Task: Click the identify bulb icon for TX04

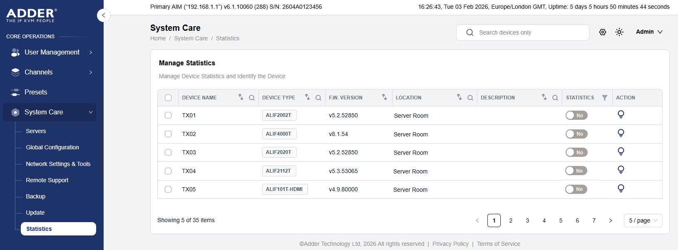Action: pos(621,170)
